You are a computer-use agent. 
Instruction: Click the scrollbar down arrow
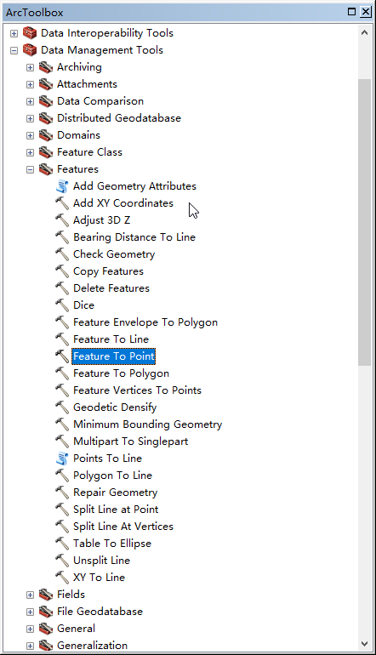(364, 644)
